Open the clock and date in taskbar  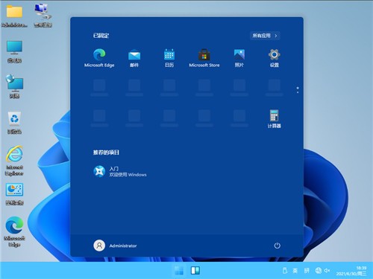351,271
